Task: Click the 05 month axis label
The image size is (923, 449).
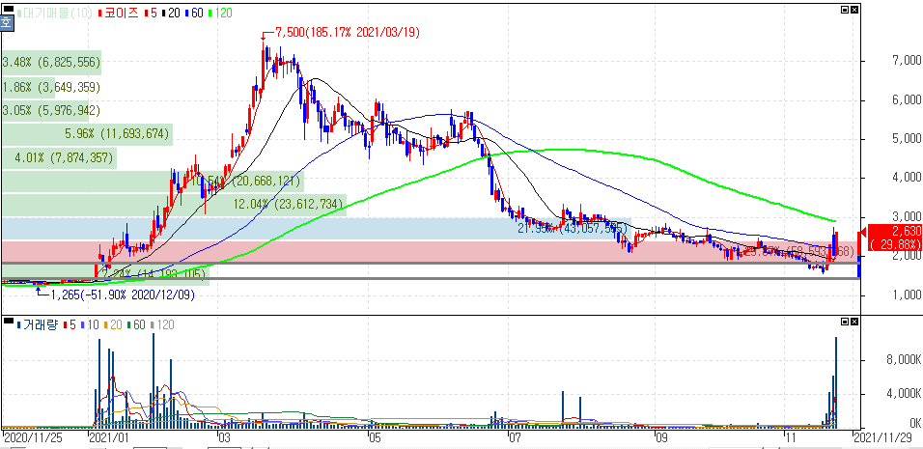Action: pos(375,437)
